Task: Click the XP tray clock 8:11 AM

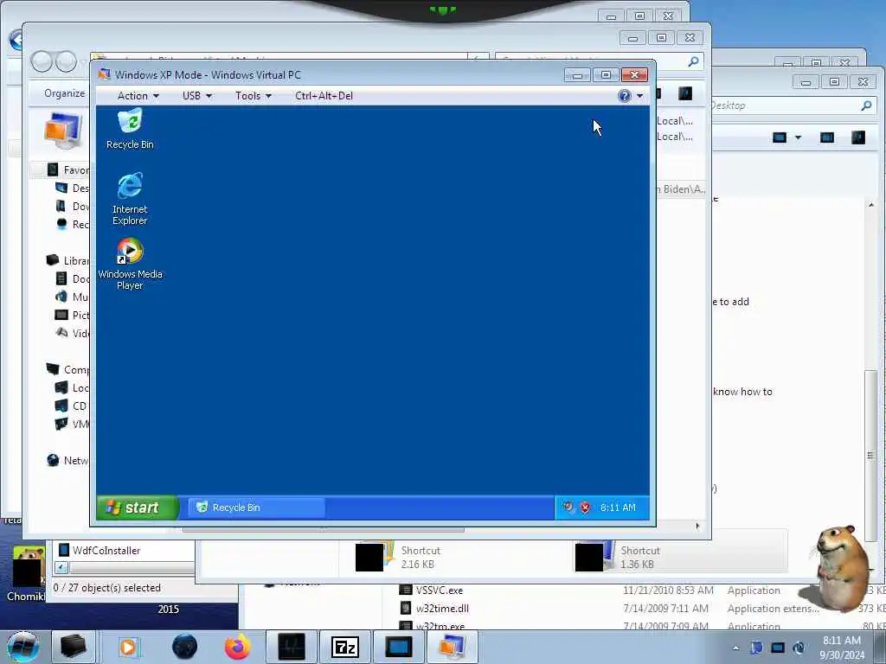Action: [618, 508]
